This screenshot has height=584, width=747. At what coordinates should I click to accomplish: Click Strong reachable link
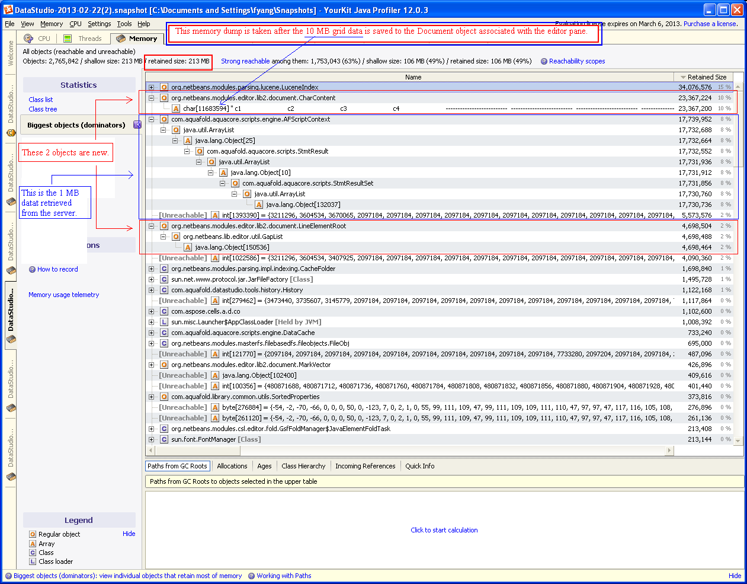(245, 61)
